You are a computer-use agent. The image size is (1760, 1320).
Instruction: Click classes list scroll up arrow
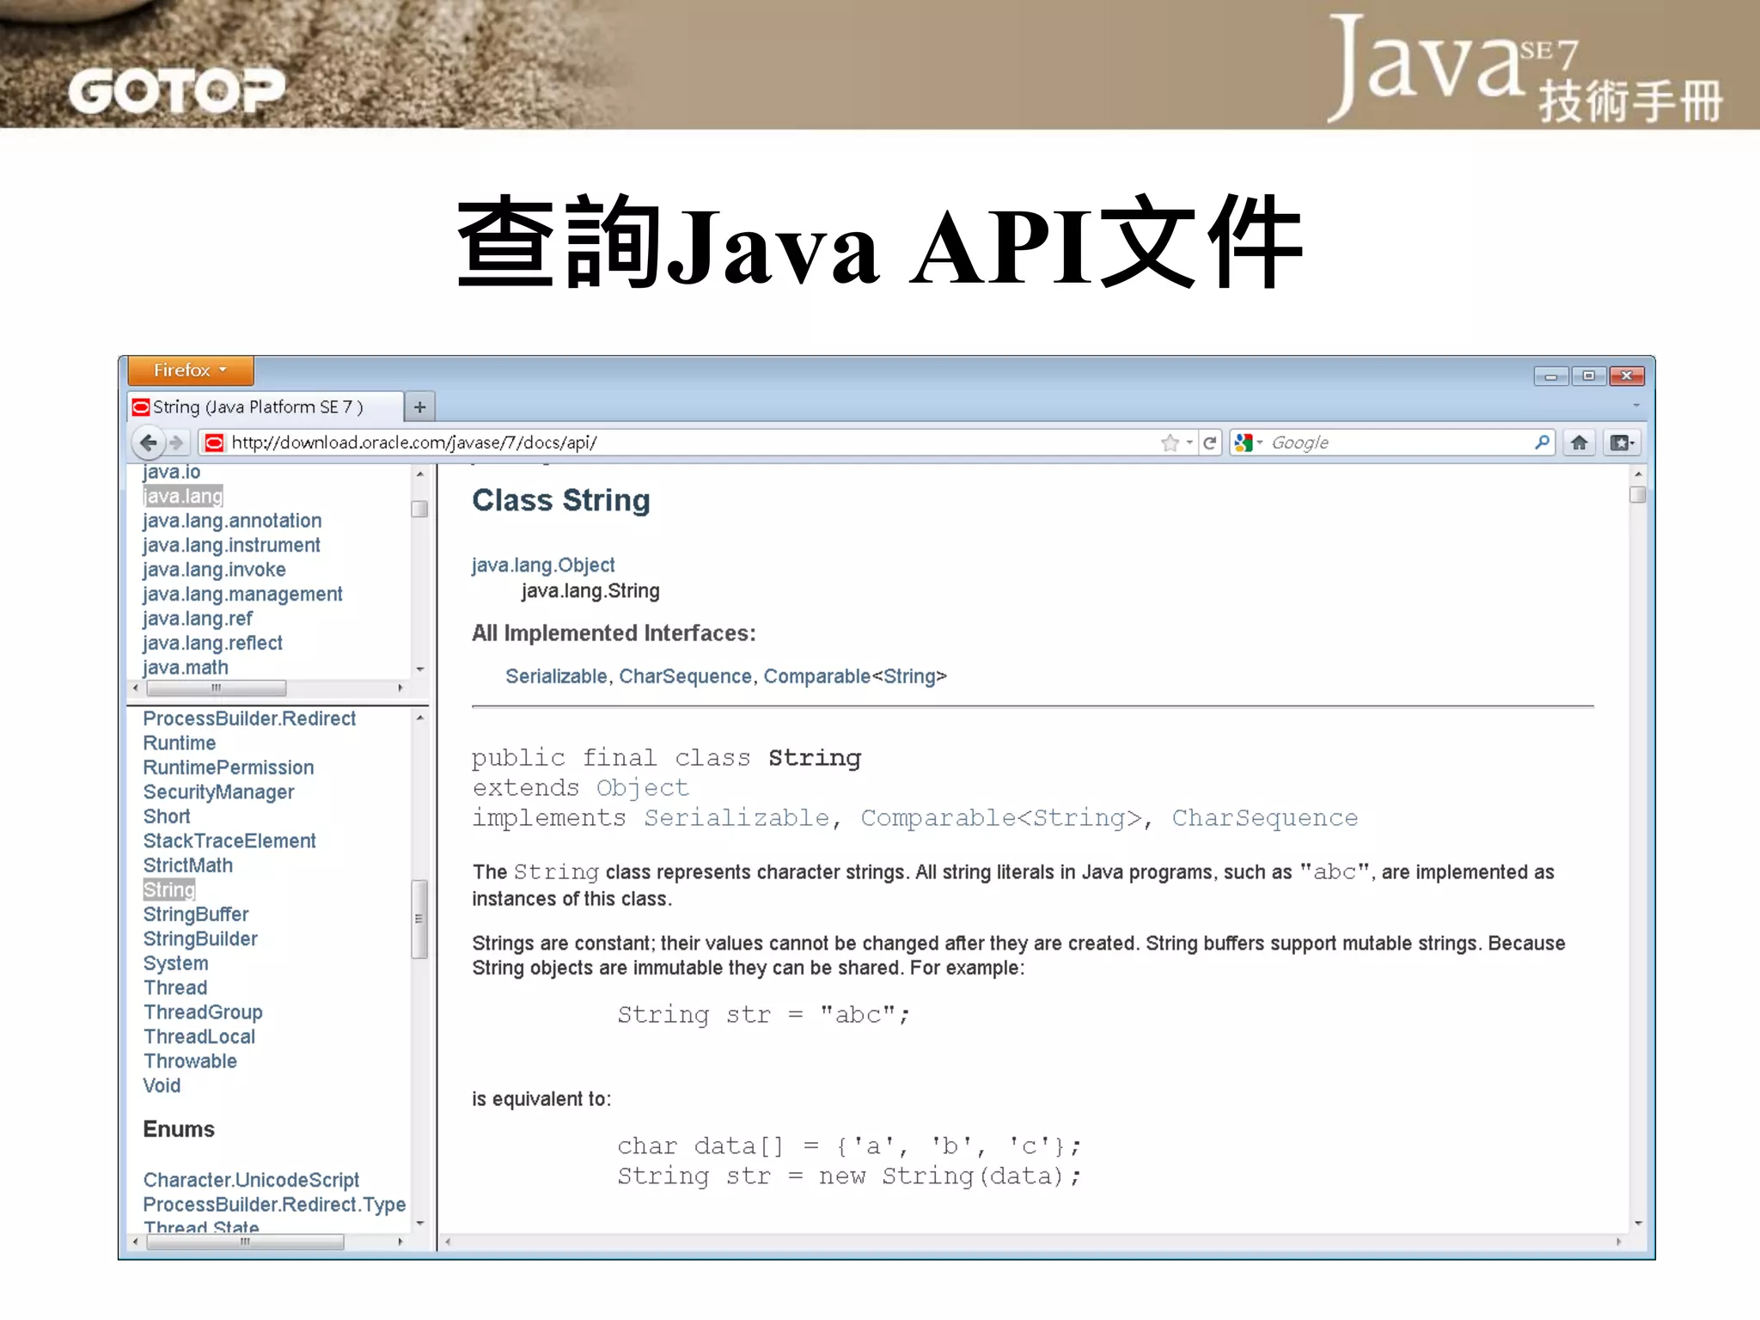pyautogui.click(x=420, y=718)
